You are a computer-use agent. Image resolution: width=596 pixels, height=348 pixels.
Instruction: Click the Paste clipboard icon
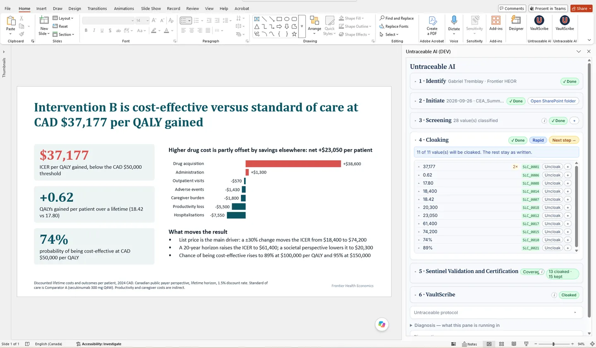(x=11, y=21)
